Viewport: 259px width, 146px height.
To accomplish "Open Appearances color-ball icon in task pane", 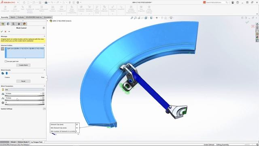I will pos(257,37).
